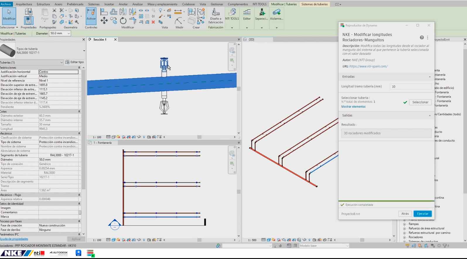Click the Sección 1 horizontal scrollbar thumb
Screen dimensions: 467x259
point(199,137)
